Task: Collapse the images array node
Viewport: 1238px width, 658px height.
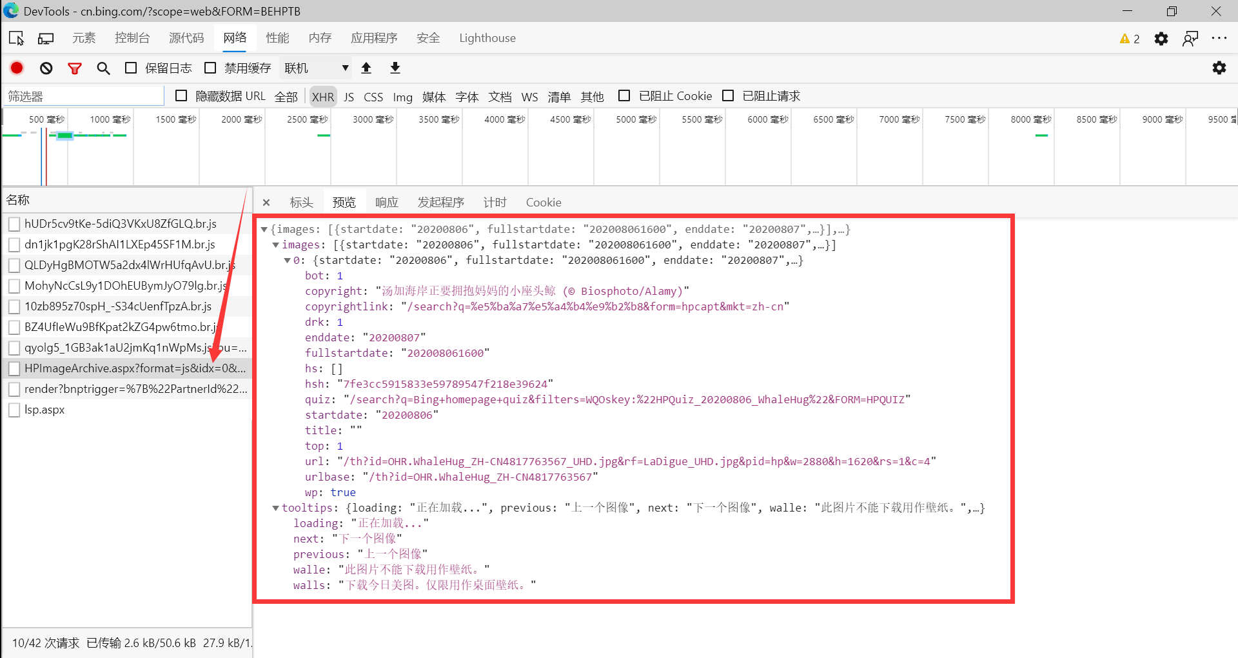Action: [x=276, y=244]
